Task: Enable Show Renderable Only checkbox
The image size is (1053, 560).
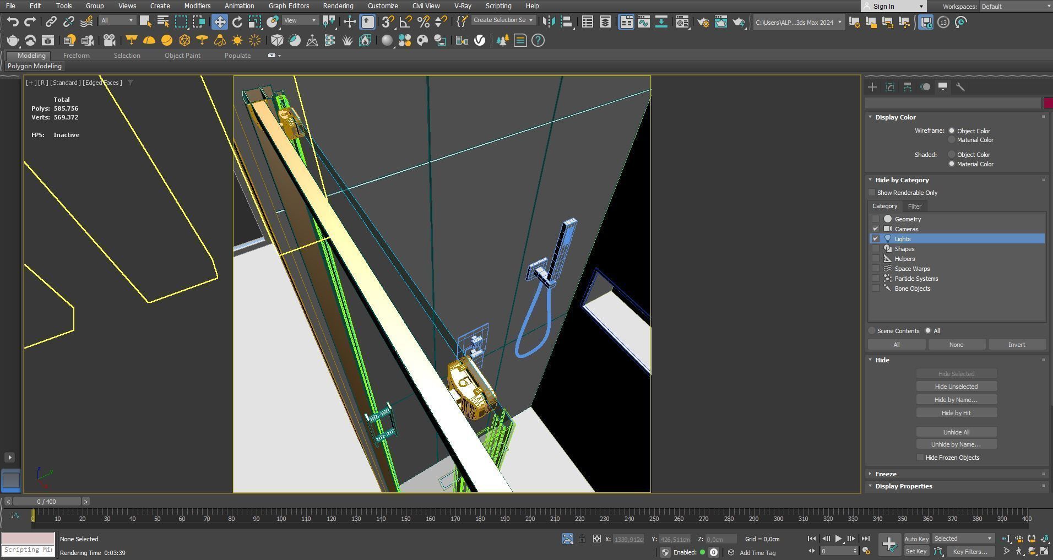Action: 872,193
